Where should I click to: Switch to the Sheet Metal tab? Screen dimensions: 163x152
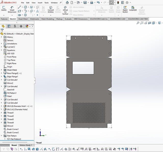[x=23, y=19]
